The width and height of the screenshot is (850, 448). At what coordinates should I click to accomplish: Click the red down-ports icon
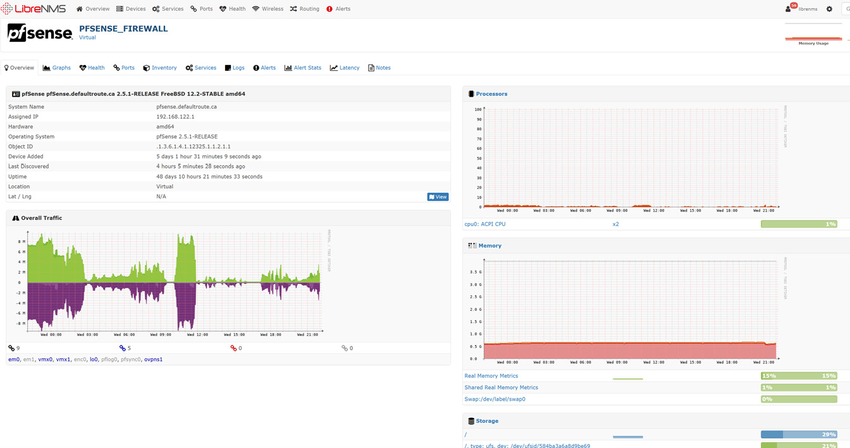(x=233, y=348)
